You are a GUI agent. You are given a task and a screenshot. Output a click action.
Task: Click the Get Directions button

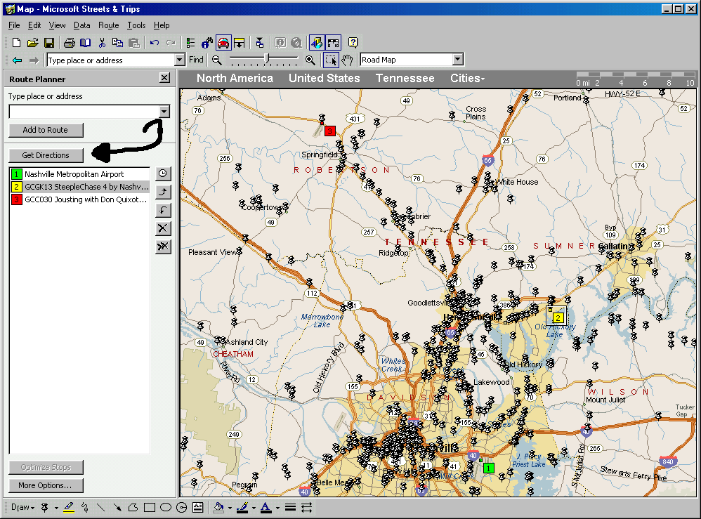[x=46, y=155]
